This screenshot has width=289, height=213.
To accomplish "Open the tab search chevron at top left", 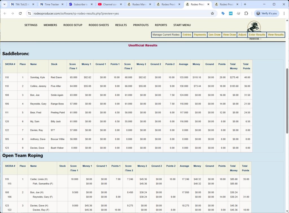I will click(4, 5).
